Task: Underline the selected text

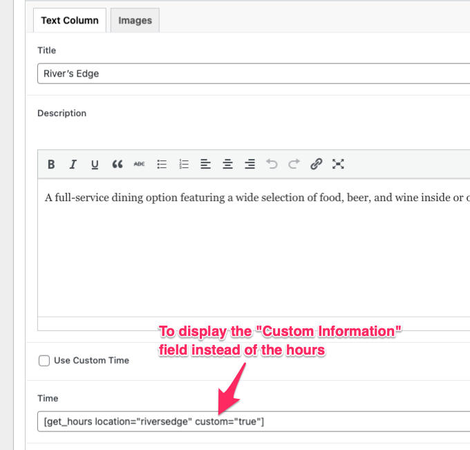Action: tap(95, 165)
